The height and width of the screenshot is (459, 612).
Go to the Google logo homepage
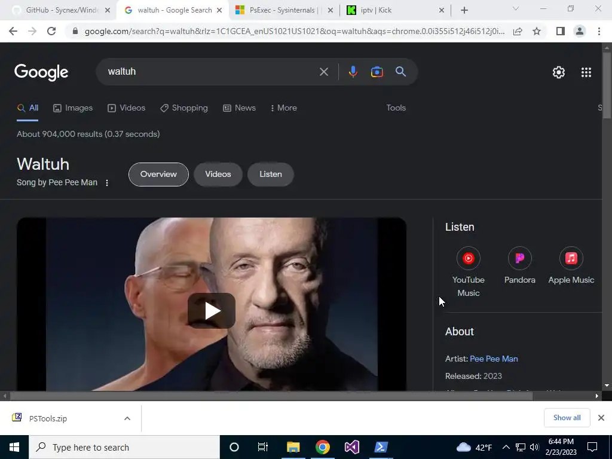[41, 72]
